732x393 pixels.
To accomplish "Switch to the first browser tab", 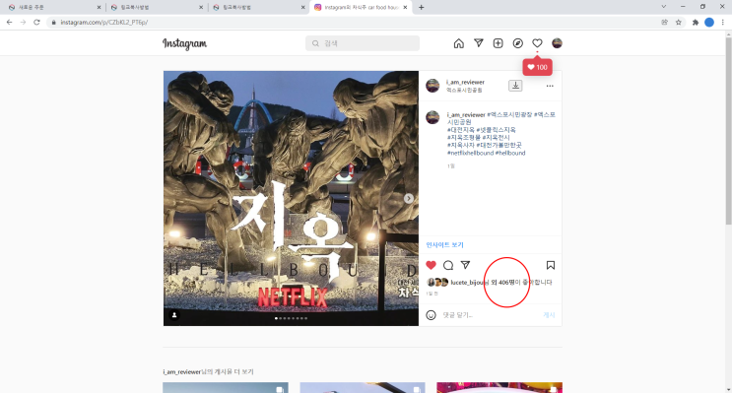I will (53, 8).
